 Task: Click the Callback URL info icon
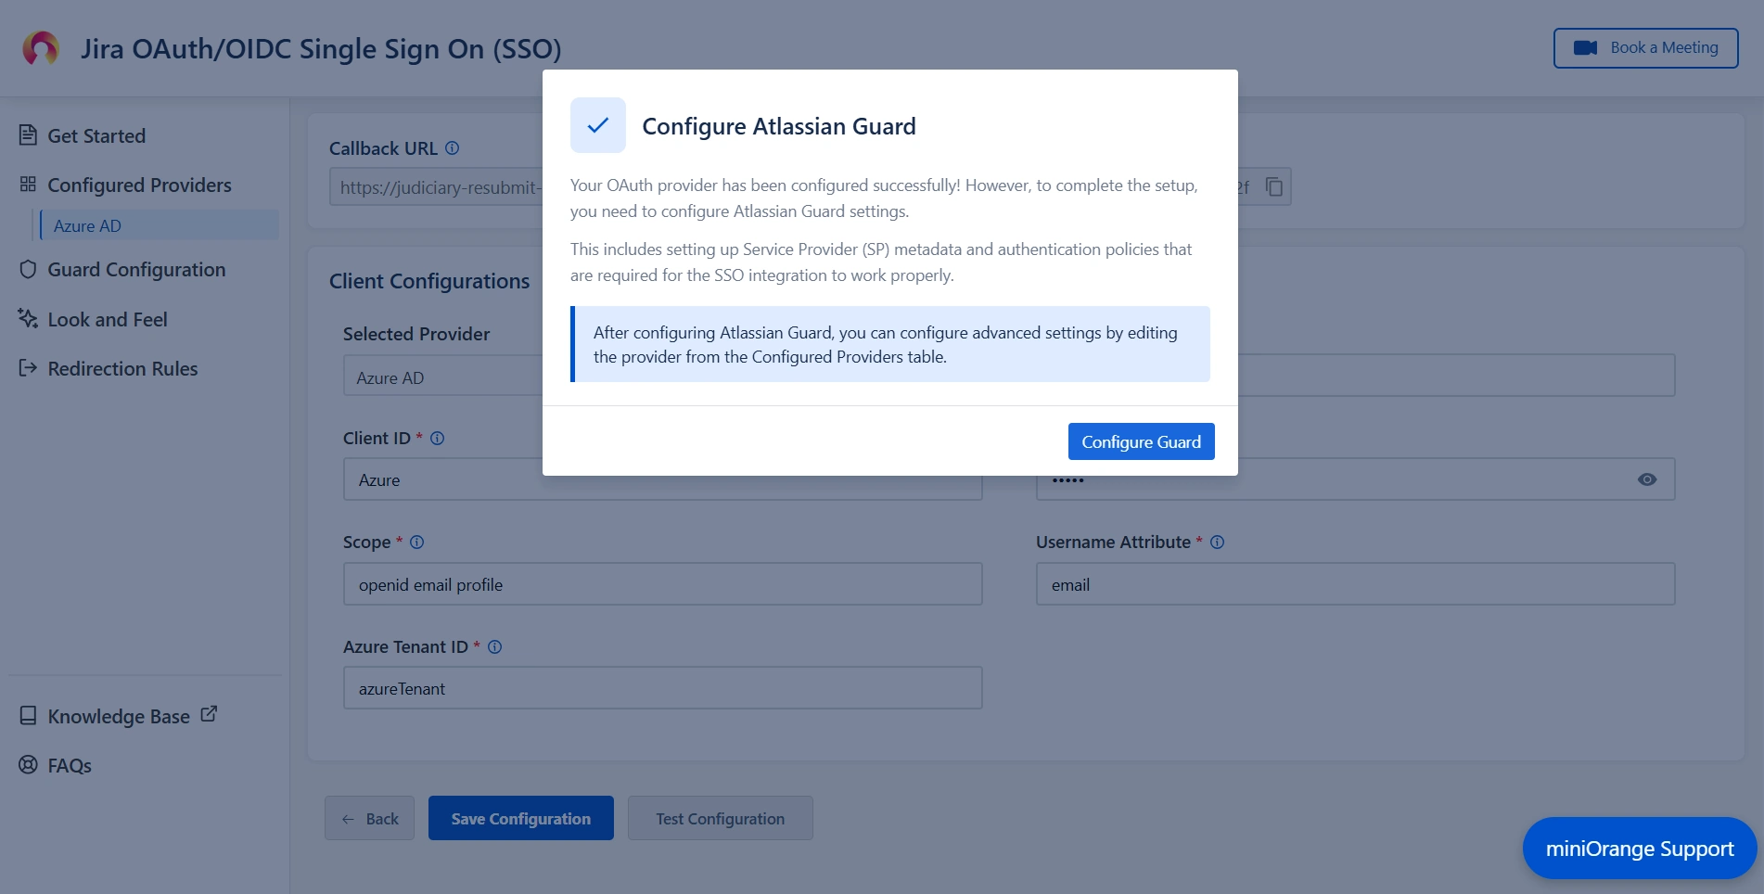coord(452,148)
